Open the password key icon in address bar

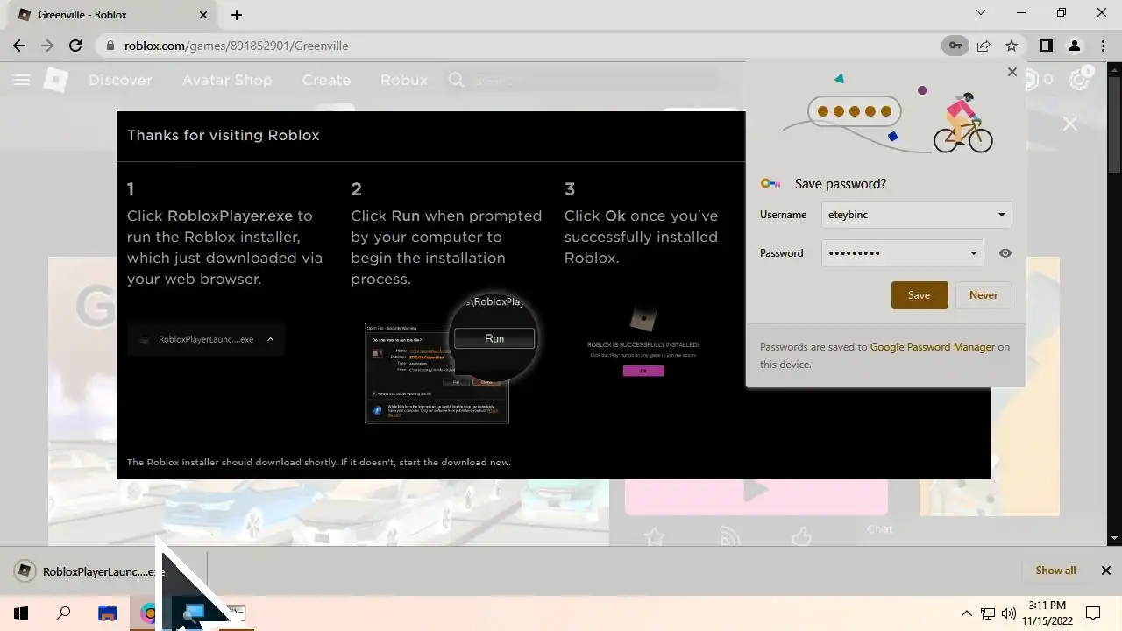pos(955,46)
